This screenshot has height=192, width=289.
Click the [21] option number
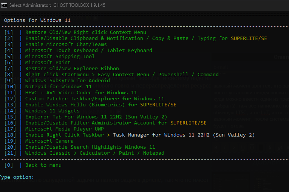[10, 153]
